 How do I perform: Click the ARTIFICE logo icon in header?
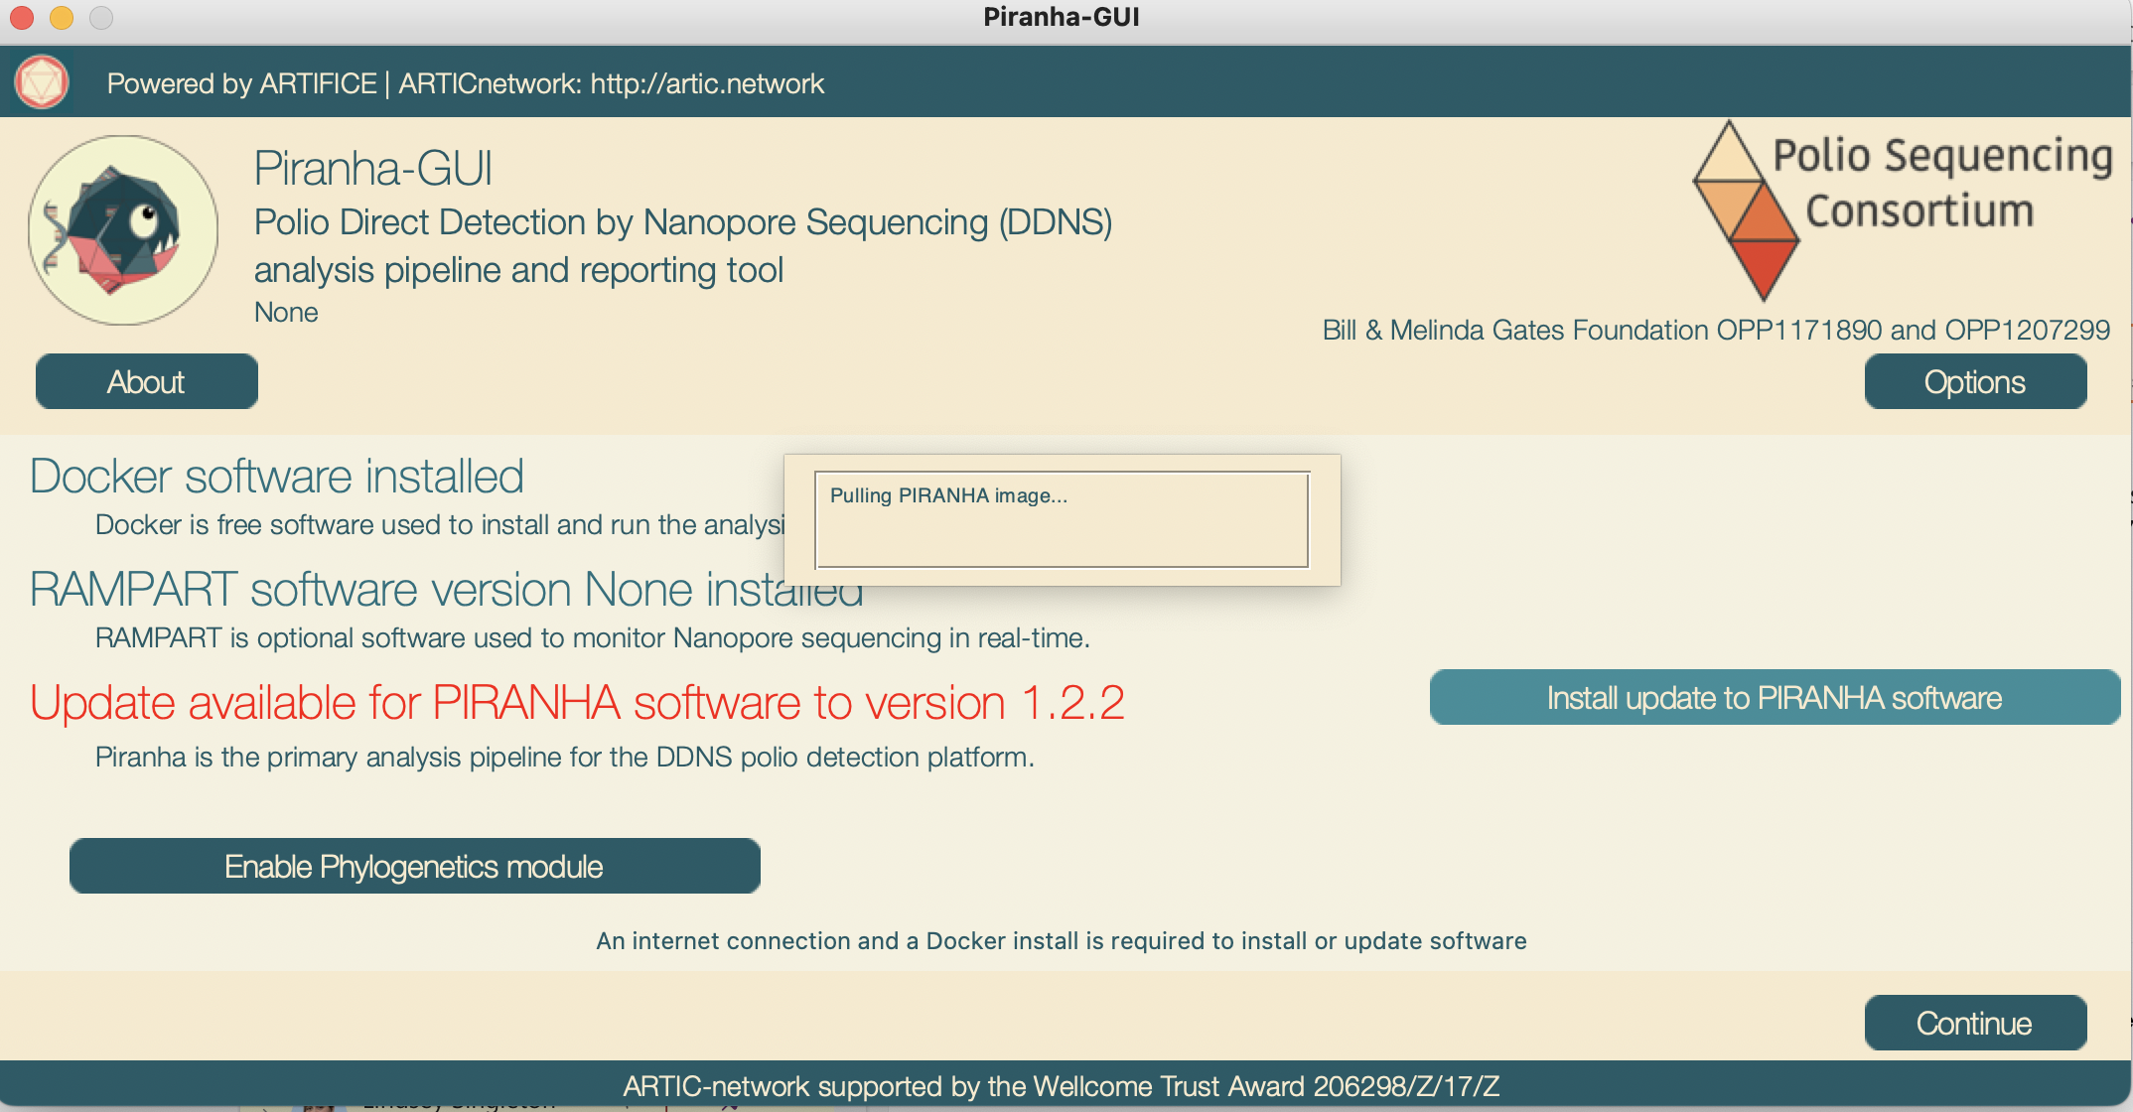click(42, 82)
